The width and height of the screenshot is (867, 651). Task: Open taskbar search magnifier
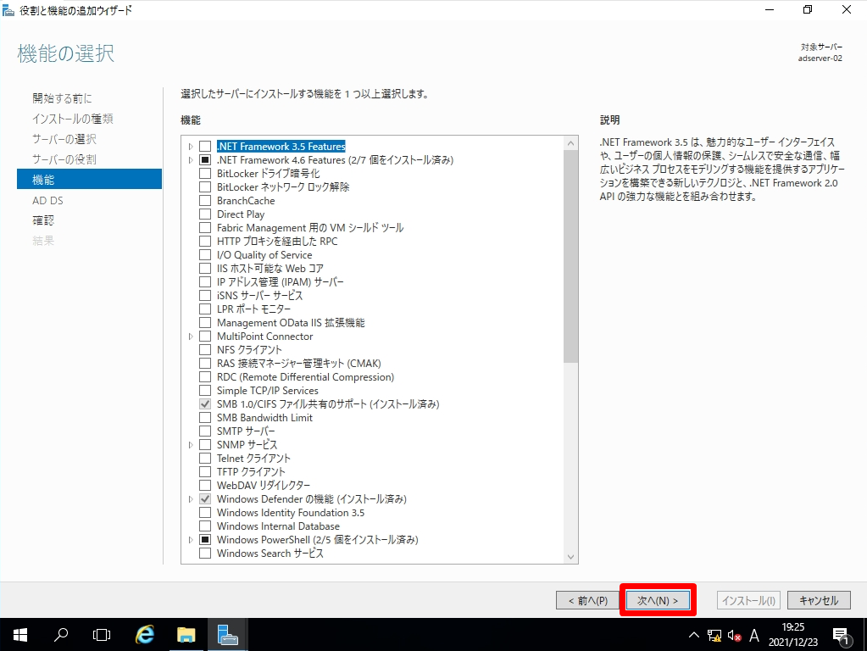(61, 635)
